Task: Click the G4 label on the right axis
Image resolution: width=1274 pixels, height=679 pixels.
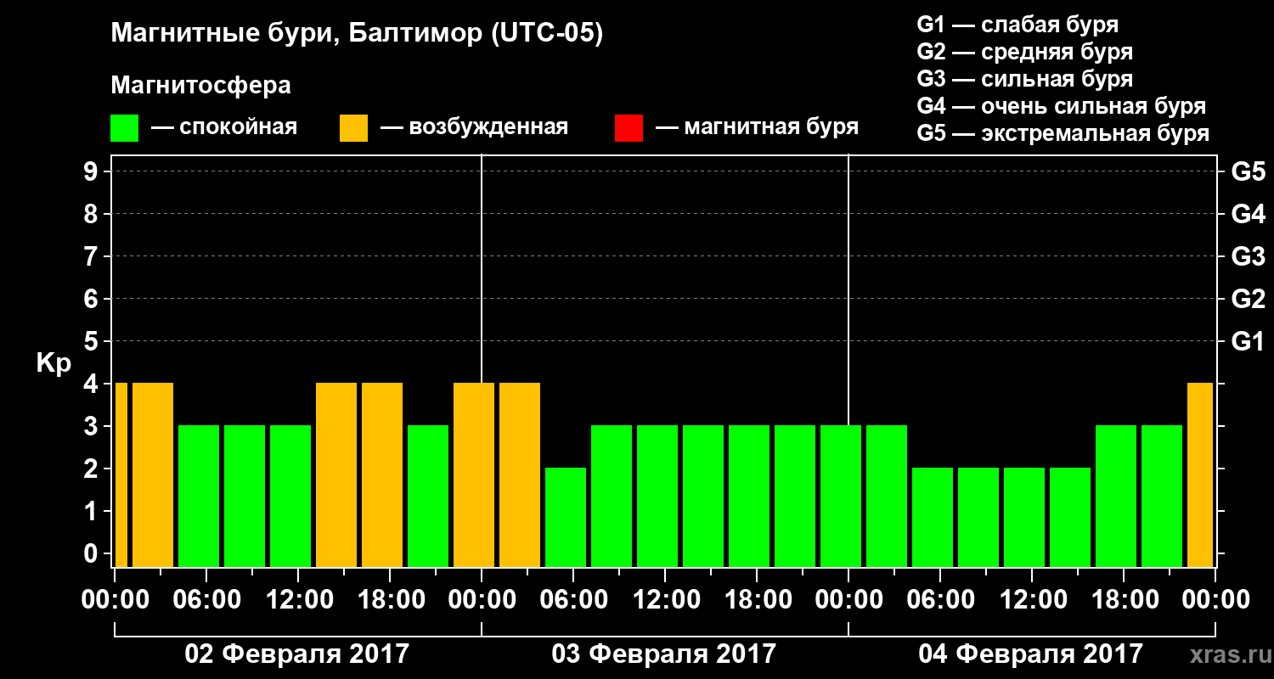Action: point(1248,215)
